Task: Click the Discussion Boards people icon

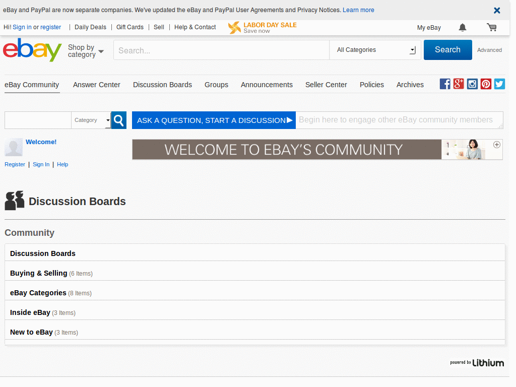Action: click(15, 201)
